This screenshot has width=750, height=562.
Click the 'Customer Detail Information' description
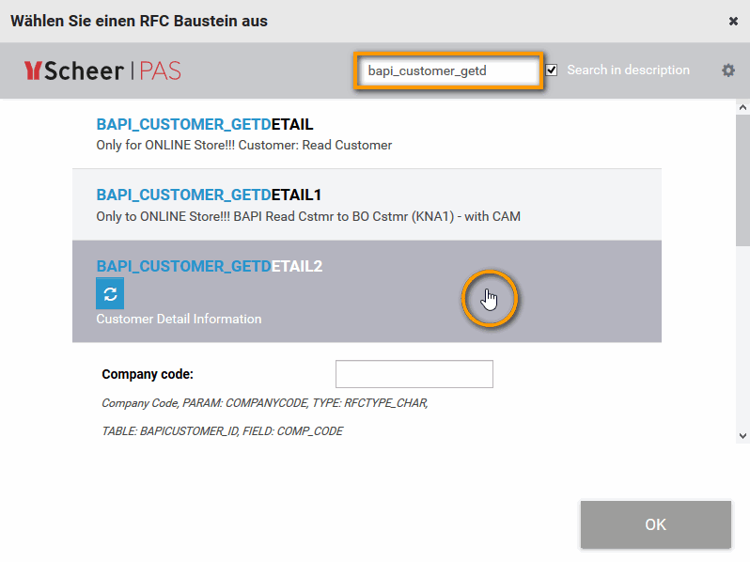(179, 319)
